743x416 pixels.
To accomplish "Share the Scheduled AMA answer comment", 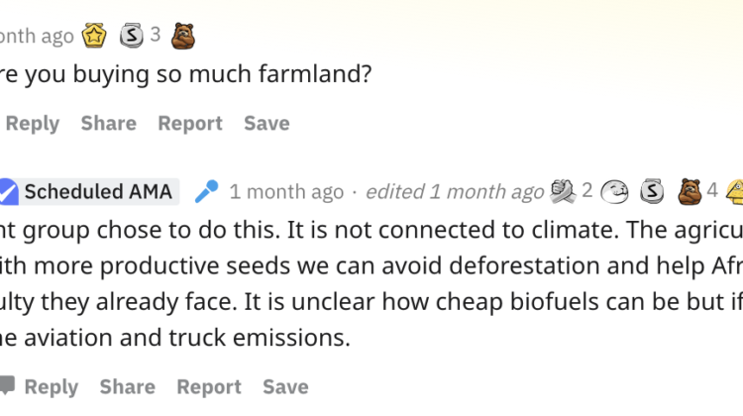I will 127,386.
